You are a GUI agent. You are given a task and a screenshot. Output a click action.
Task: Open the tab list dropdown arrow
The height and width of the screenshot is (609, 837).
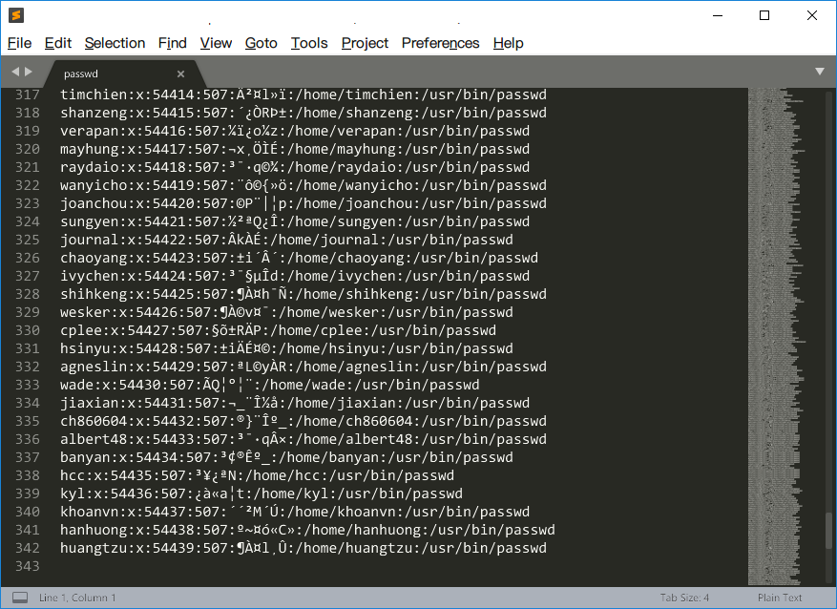pos(820,72)
